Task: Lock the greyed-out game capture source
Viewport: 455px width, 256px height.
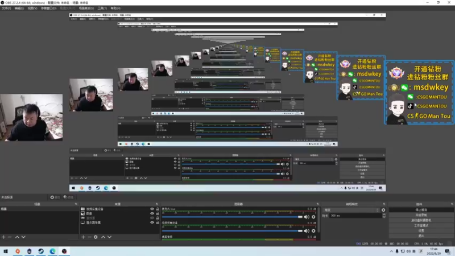Action: pyautogui.click(x=158, y=218)
